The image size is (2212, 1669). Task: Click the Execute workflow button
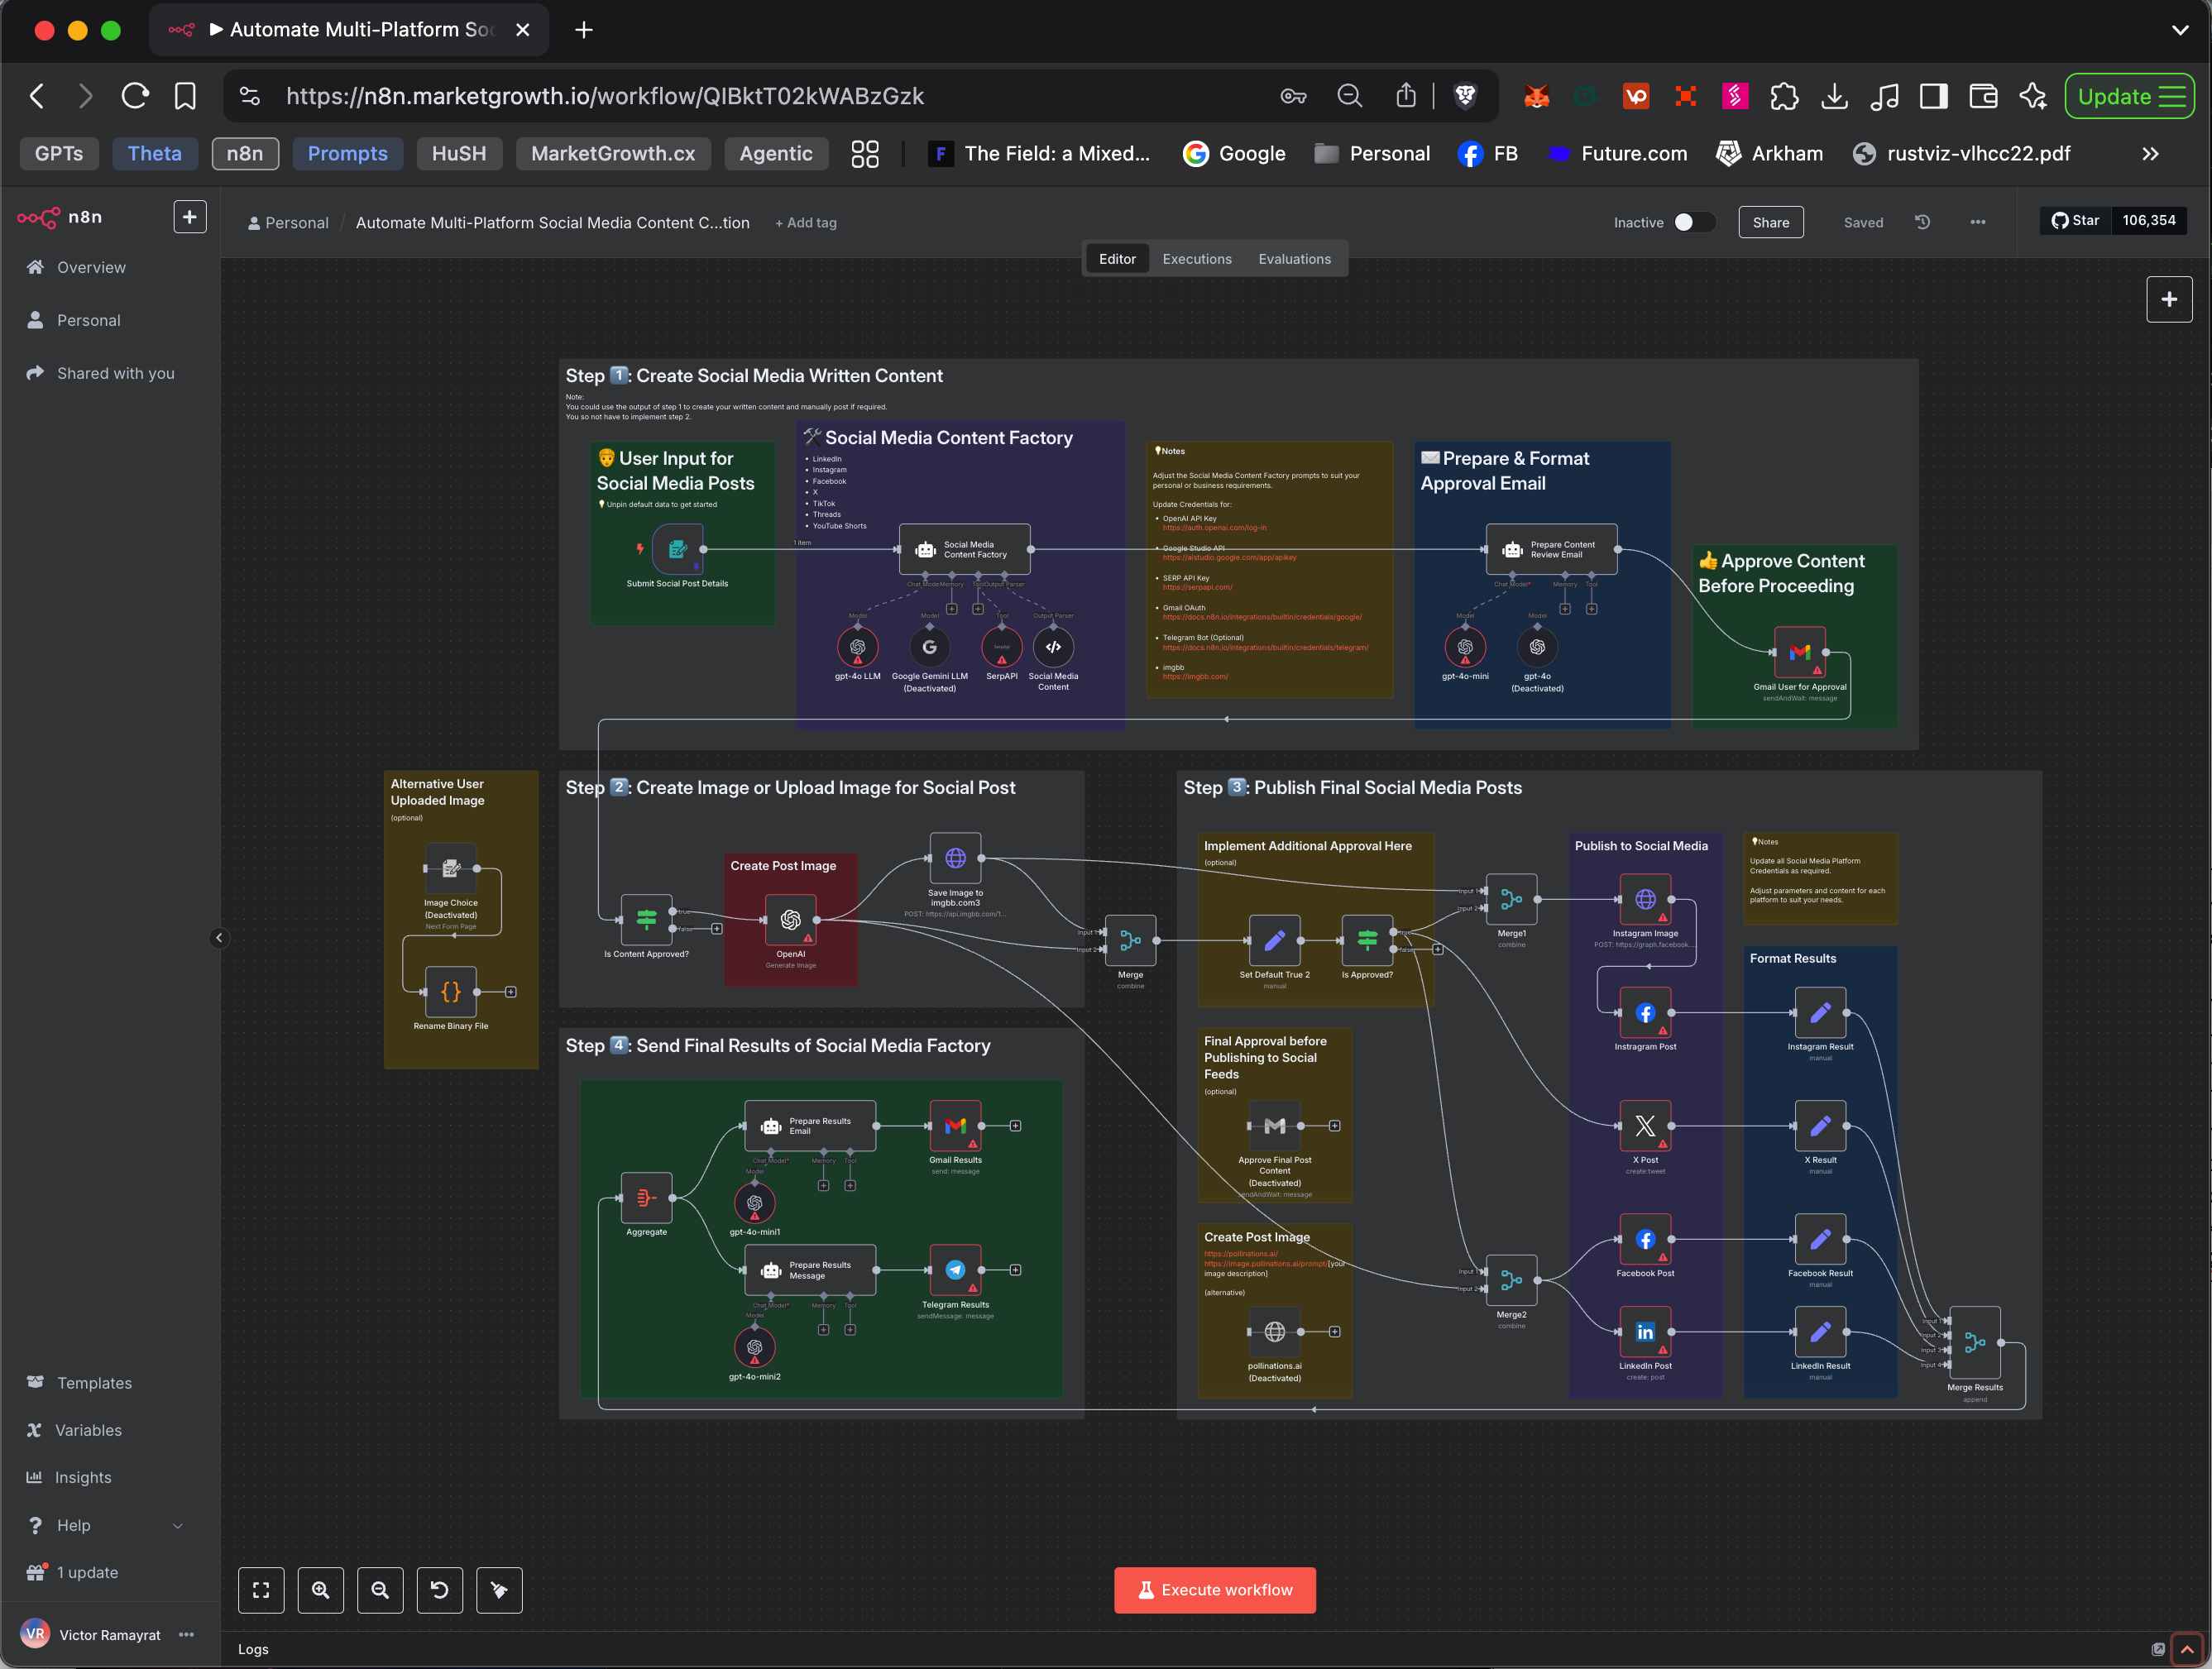coord(1215,1590)
